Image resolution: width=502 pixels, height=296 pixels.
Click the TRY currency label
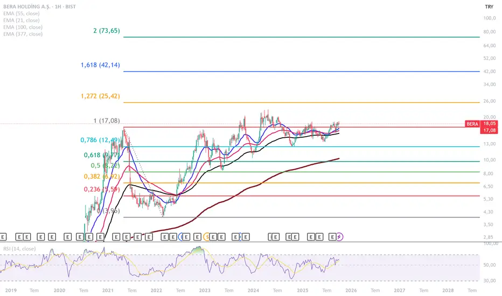[x=489, y=6]
